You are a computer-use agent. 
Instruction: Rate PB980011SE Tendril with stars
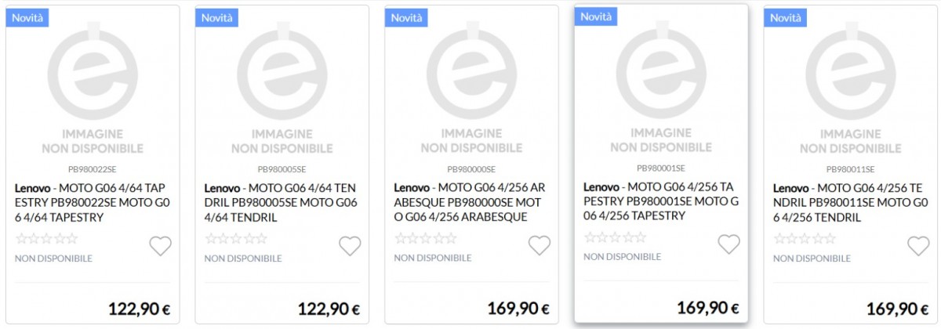coord(805,238)
